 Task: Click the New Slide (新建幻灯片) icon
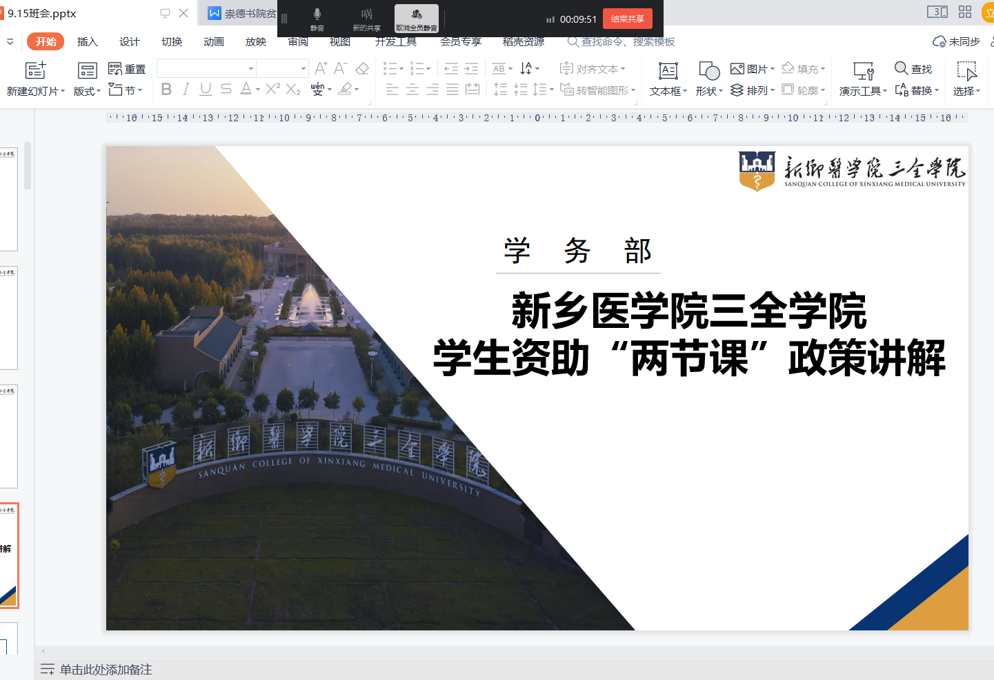point(35,70)
